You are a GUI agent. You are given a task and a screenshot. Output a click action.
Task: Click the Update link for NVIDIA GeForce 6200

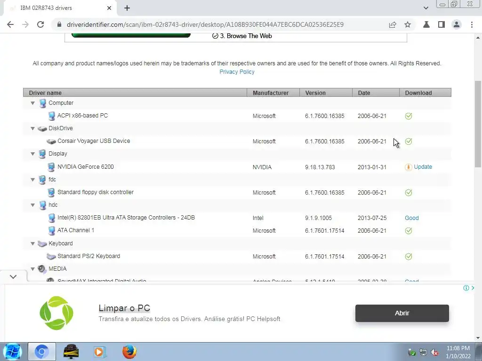pos(423,167)
